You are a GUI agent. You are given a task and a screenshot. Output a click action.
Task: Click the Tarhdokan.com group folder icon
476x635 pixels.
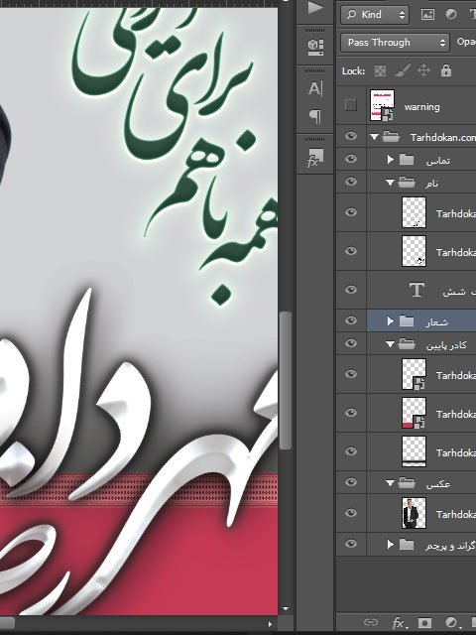pyautogui.click(x=391, y=137)
